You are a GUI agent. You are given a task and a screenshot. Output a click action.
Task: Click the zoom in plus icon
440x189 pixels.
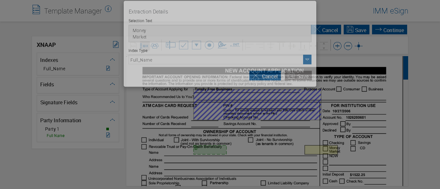coord(337,46)
